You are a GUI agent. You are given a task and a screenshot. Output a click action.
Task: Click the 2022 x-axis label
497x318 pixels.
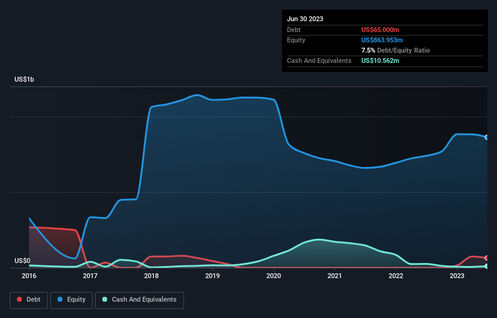pos(396,276)
